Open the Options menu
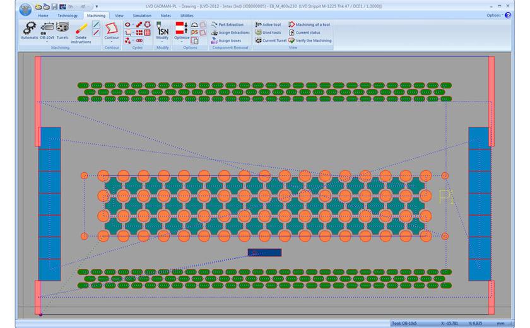The width and height of the screenshot is (530, 328). (494, 15)
